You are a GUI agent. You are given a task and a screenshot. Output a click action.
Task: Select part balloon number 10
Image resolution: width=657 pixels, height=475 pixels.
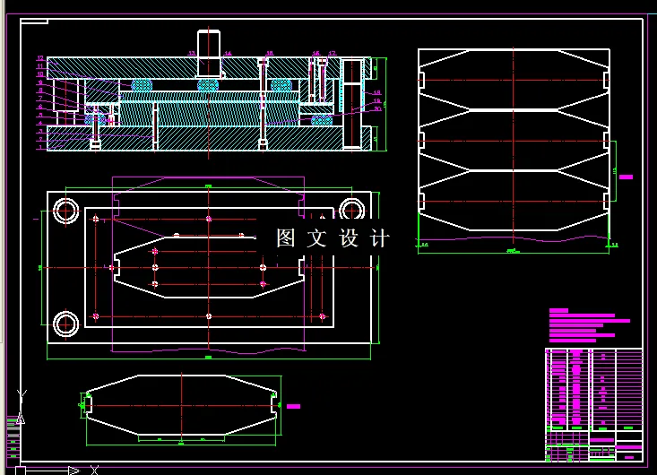click(40, 74)
